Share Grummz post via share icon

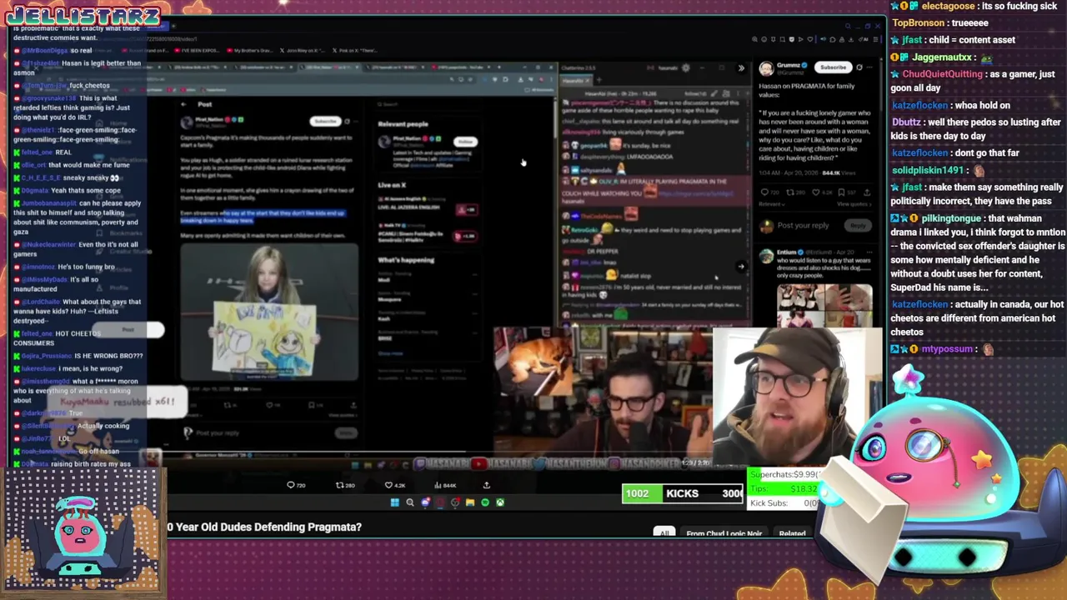(868, 192)
